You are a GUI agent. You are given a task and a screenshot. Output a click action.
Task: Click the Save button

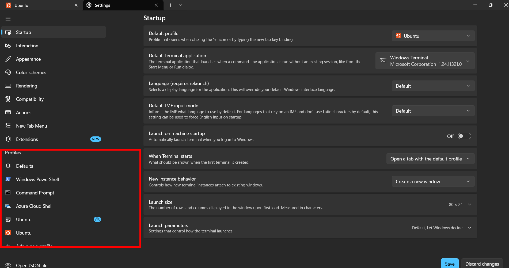(450, 264)
